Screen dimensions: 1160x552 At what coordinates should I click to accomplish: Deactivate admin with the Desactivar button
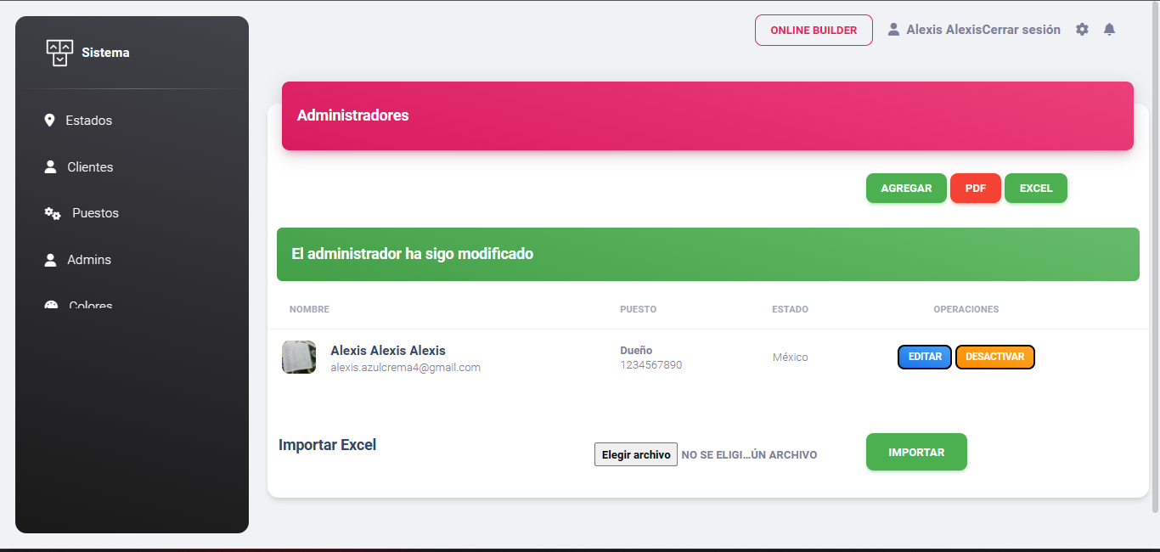coord(994,358)
